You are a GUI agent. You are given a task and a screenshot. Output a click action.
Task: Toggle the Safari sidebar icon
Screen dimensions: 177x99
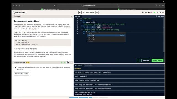(14, 5)
